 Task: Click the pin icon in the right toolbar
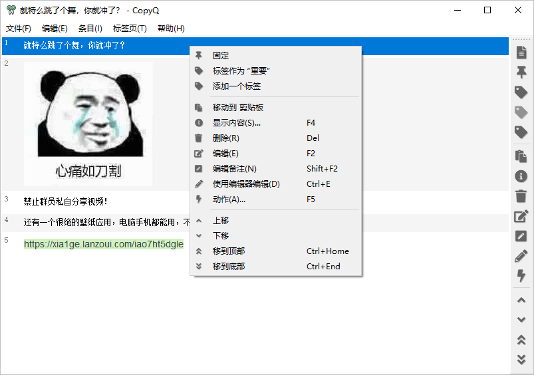tap(521, 72)
